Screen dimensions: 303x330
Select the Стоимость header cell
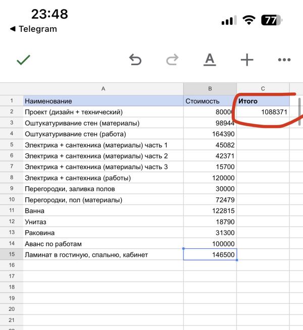(210, 101)
